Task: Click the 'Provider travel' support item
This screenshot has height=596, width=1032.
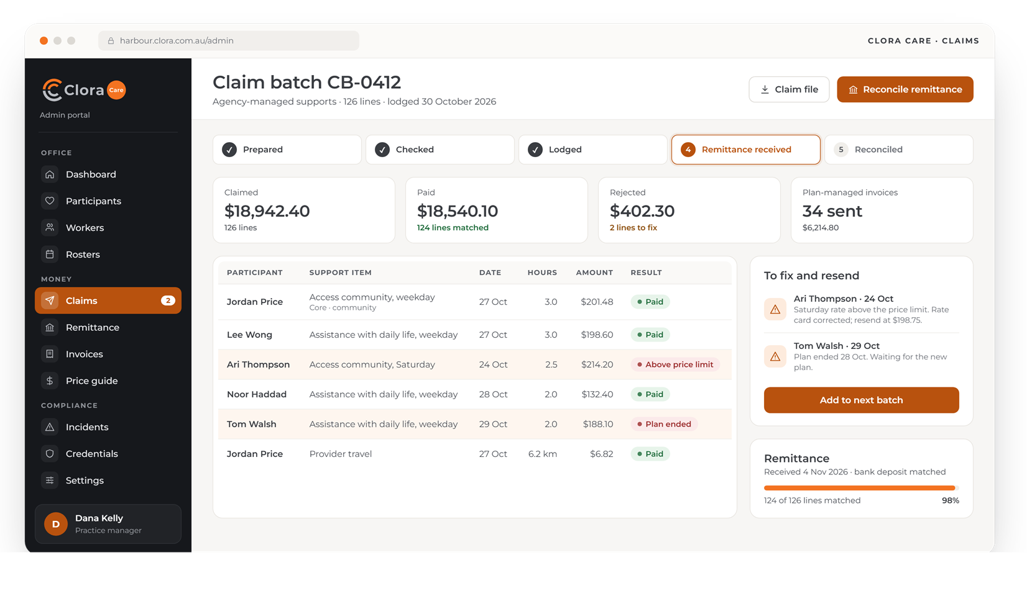Action: point(341,454)
